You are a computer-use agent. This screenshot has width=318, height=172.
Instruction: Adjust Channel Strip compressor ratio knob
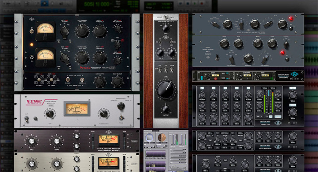pyautogui.click(x=278, y=94)
